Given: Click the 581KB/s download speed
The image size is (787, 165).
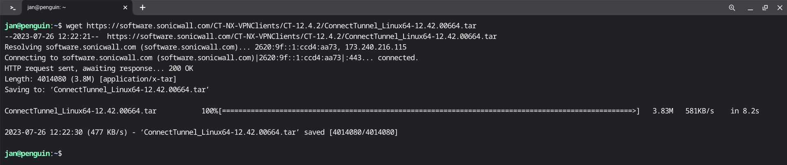Looking at the screenshot, I should [699, 111].
